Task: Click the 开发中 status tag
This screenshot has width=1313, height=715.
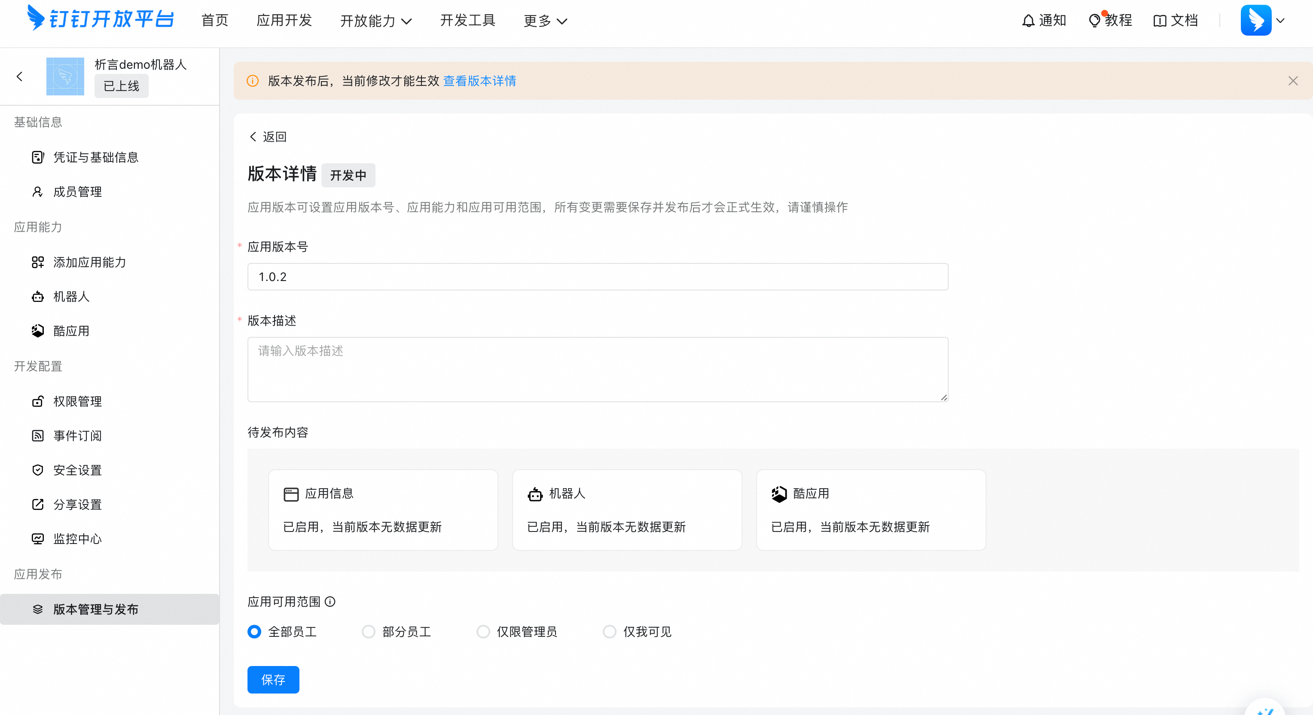Action: click(348, 175)
